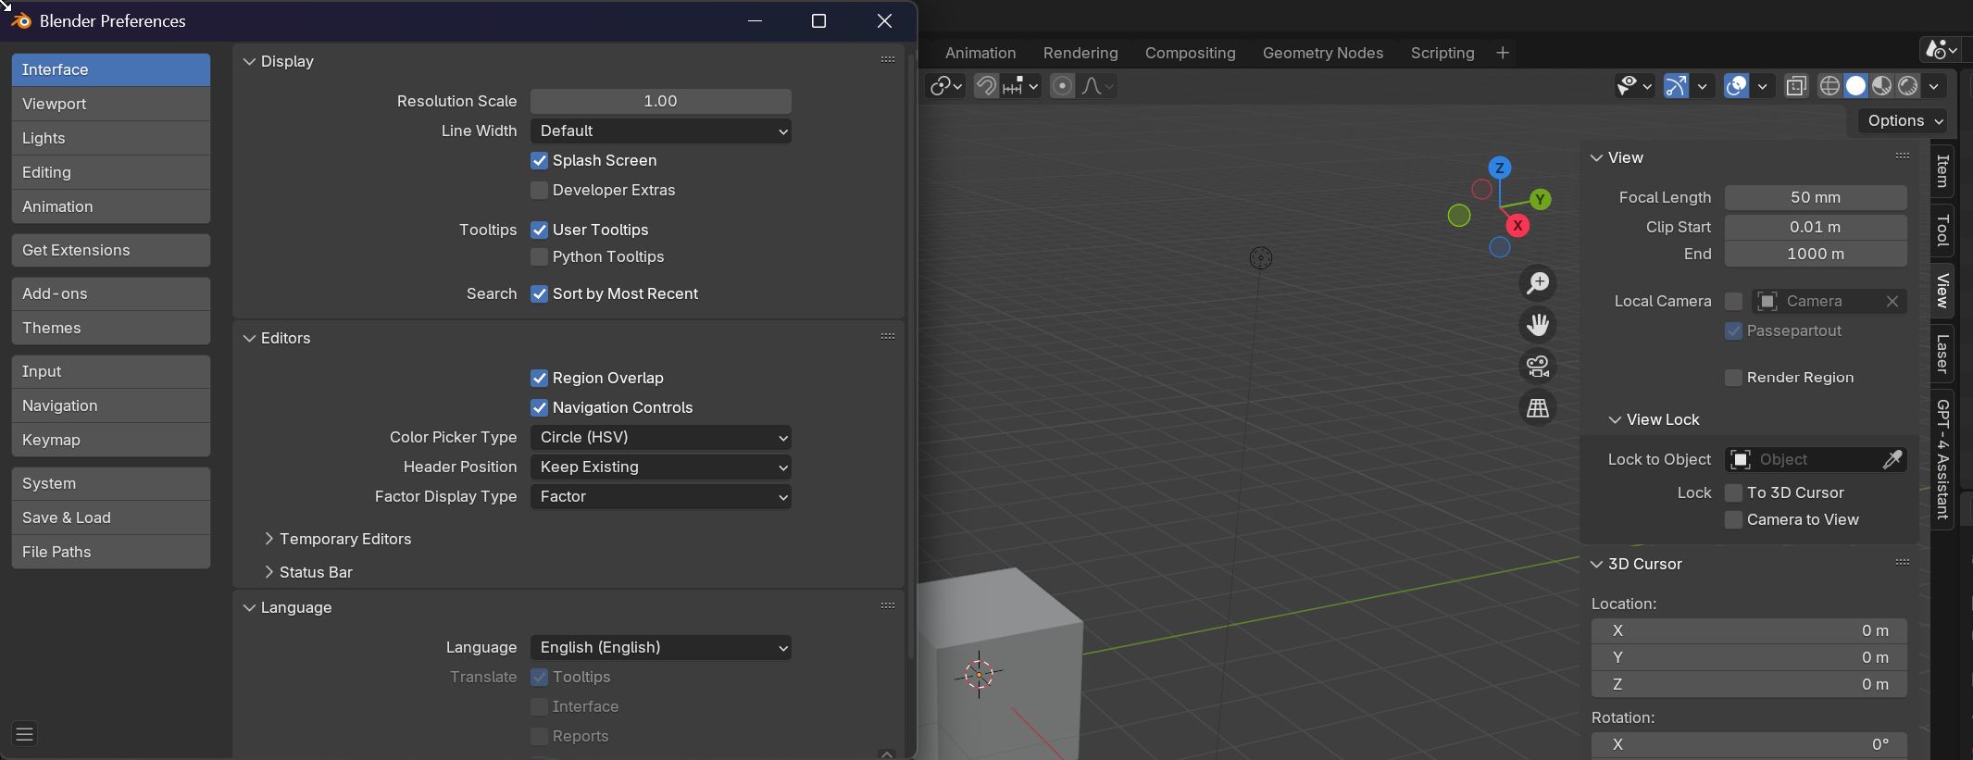The width and height of the screenshot is (1973, 760).
Task: Switch to Rendered viewport shading
Action: tap(1907, 86)
